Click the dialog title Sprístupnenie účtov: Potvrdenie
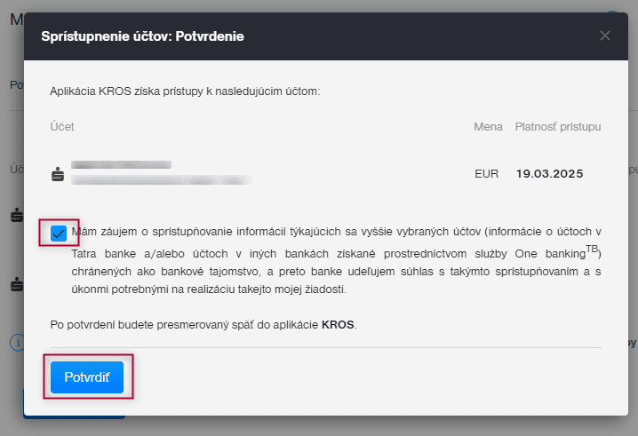 [143, 36]
